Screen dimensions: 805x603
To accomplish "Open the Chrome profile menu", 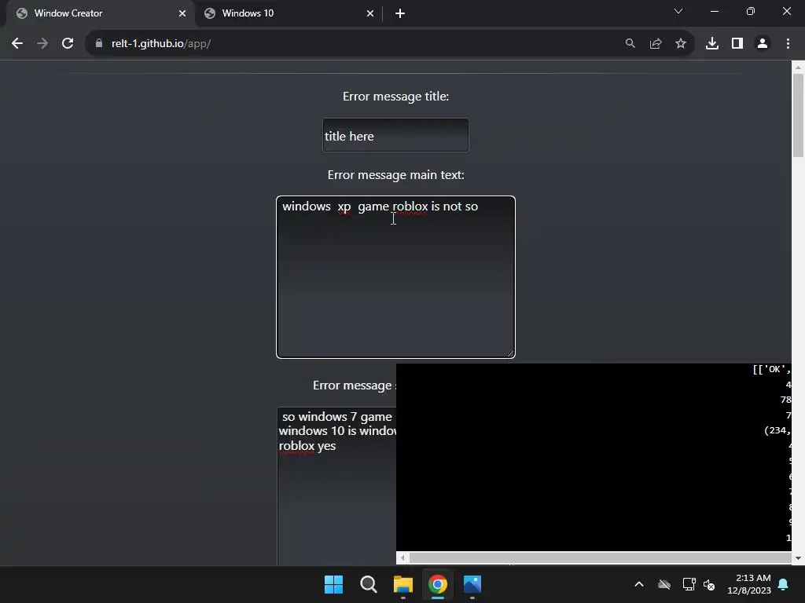I will pyautogui.click(x=762, y=44).
